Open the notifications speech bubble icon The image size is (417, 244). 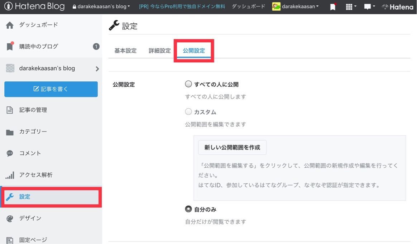[369, 7]
